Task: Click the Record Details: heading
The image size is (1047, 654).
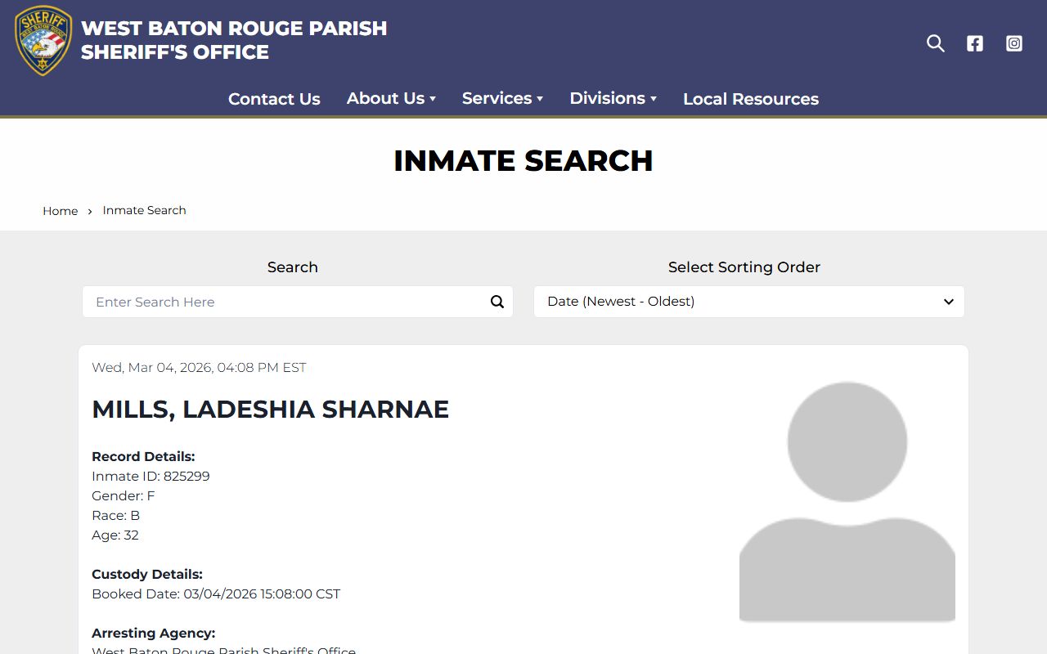Action: 143,456
